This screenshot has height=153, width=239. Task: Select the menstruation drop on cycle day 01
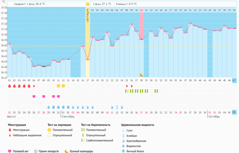9,86
